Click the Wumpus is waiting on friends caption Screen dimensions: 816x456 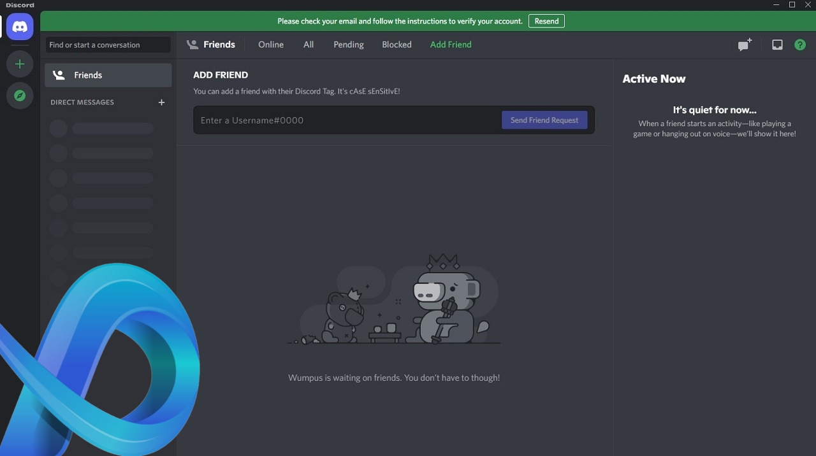(x=394, y=378)
